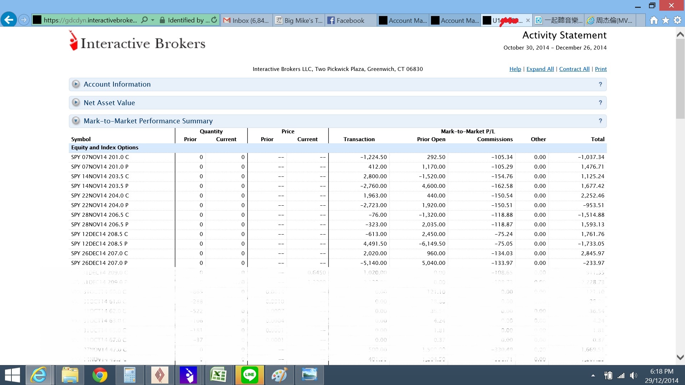Switch to the 周杰倫(MV tab

tap(611, 20)
